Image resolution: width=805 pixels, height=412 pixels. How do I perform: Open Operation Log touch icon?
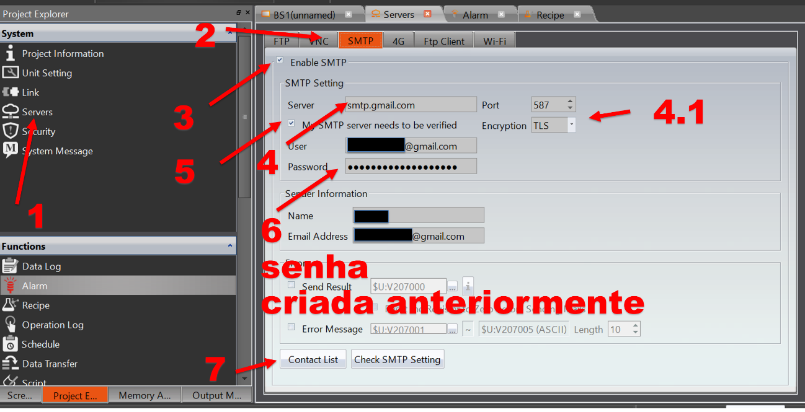[x=10, y=325]
